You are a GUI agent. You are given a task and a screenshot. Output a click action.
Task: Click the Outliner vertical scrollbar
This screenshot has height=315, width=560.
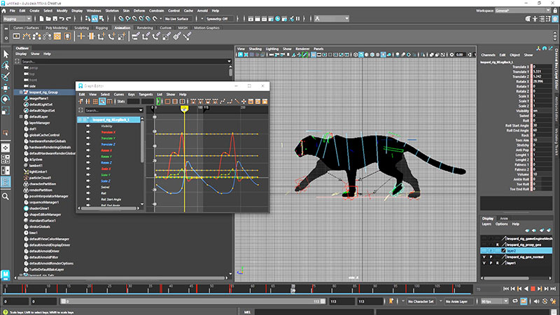tap(230, 72)
